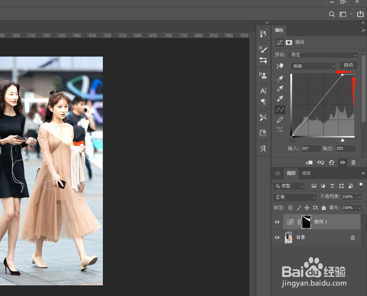Toggle the layer filter switch on/off
This screenshot has width=367, height=296.
[x=361, y=186]
